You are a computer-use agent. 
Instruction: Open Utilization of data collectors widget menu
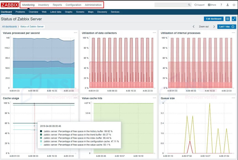pos(154,33)
